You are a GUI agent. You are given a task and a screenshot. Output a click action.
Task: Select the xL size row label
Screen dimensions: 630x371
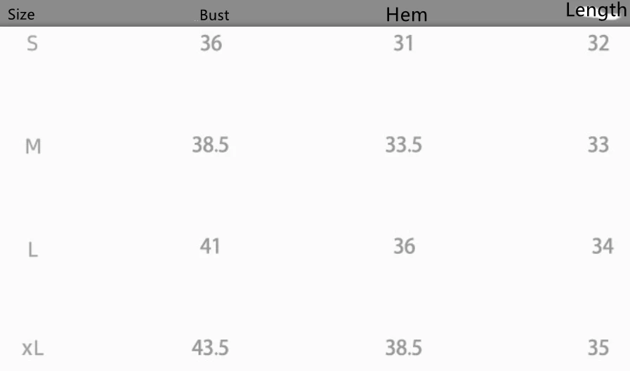click(33, 347)
